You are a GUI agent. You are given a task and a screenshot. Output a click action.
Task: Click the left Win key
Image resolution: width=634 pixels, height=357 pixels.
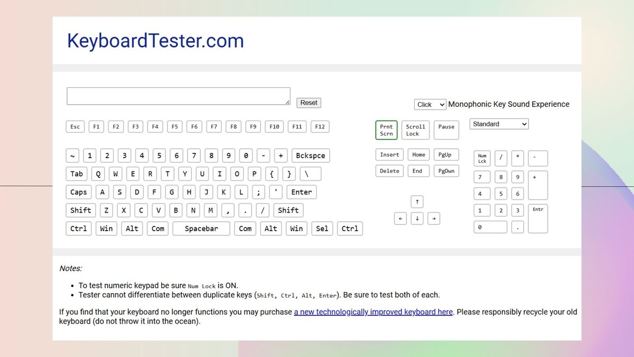click(x=107, y=228)
